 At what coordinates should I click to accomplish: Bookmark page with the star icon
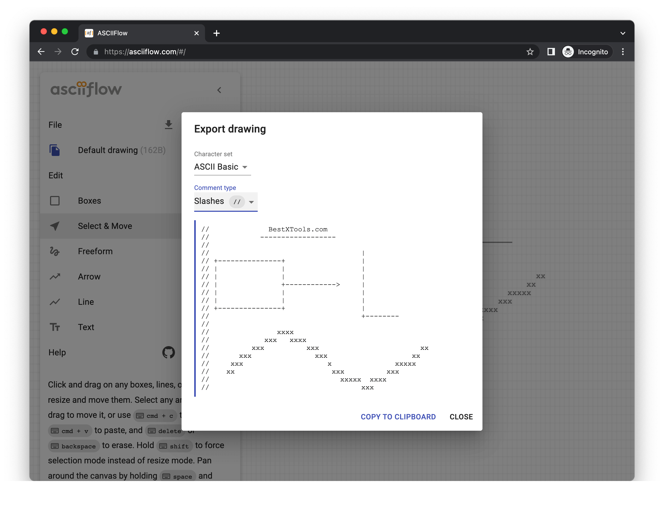(530, 52)
